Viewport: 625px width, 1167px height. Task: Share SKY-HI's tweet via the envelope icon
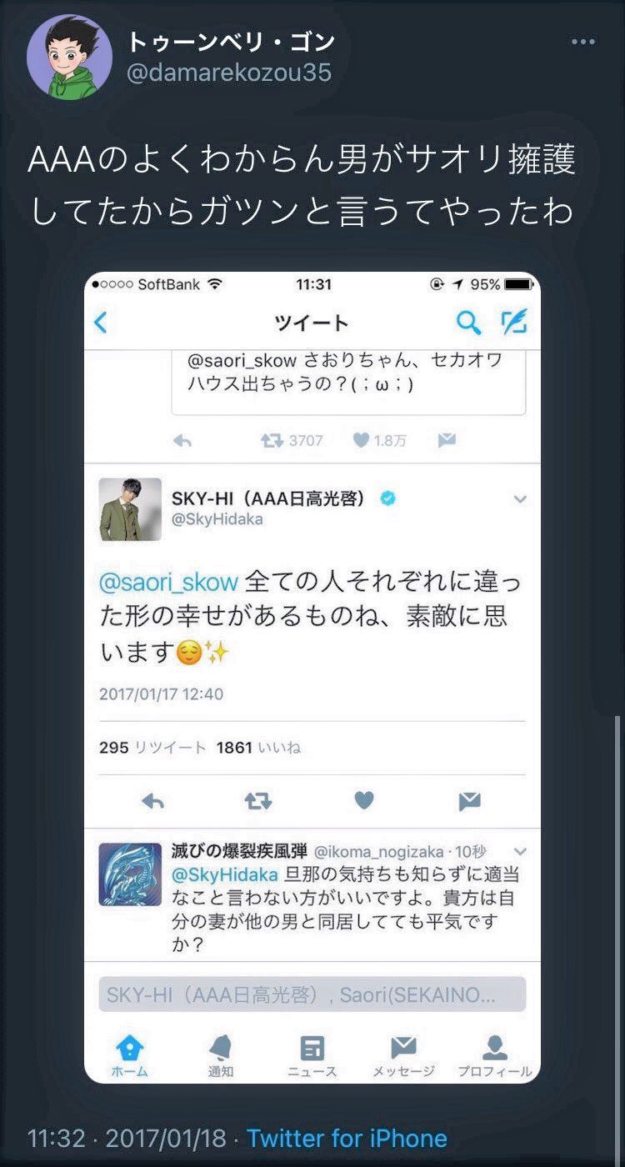(x=469, y=802)
